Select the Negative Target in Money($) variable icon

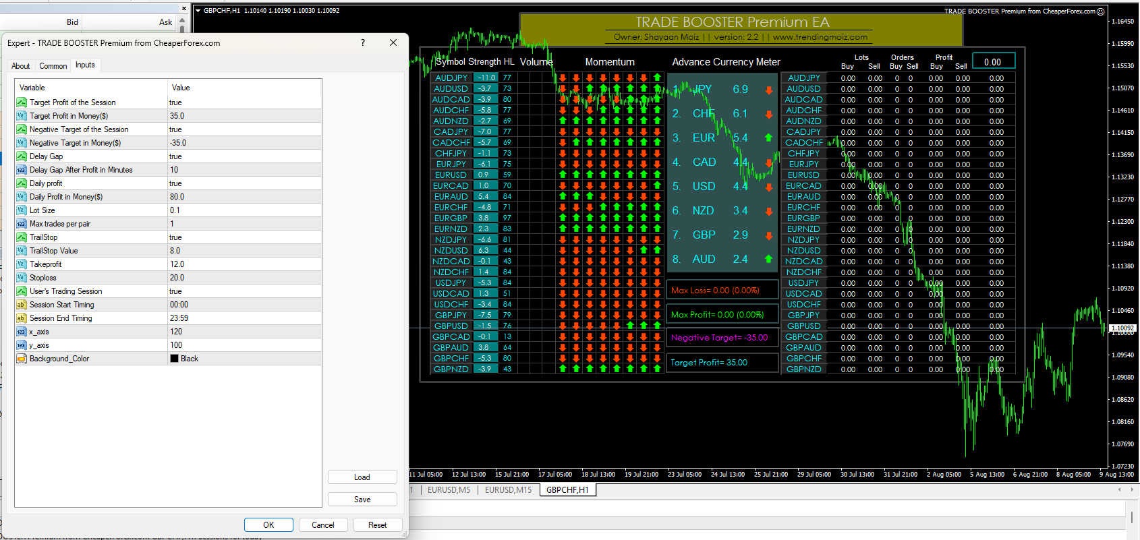[x=22, y=143]
